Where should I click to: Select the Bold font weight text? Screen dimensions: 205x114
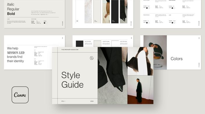11,14
